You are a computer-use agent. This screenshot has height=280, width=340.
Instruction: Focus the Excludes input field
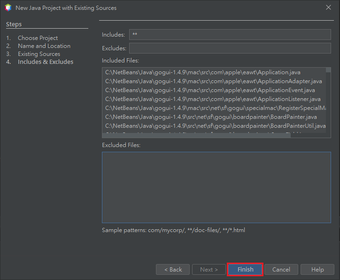click(230, 48)
